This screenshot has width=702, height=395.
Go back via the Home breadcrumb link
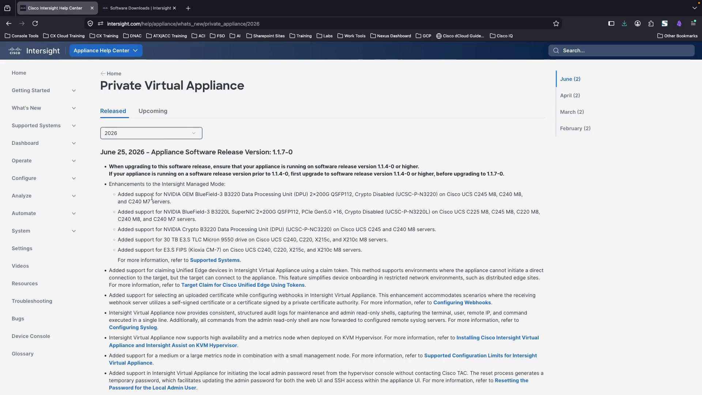tap(111, 74)
